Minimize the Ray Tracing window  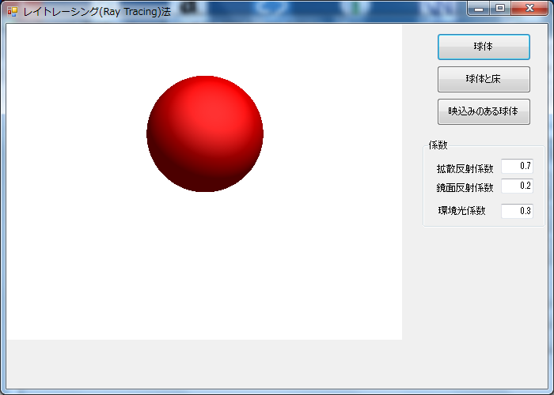[479, 9]
